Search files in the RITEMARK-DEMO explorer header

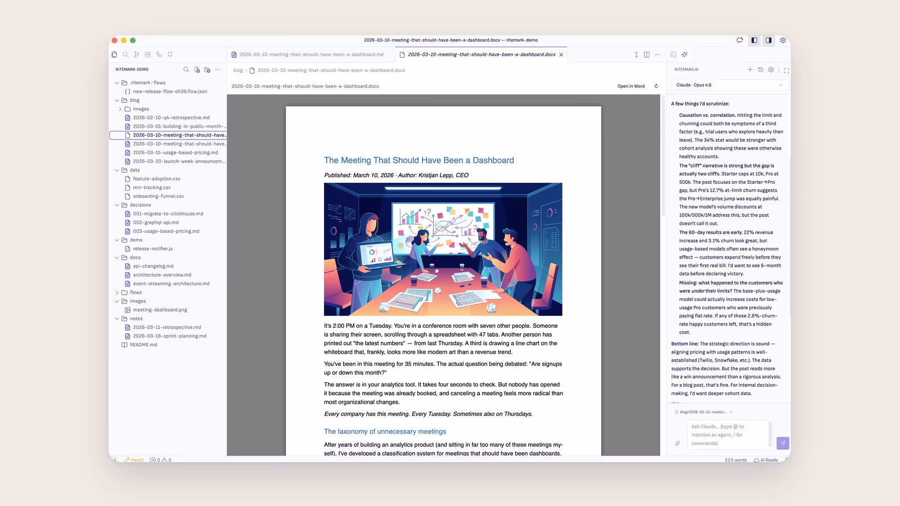tap(186, 70)
